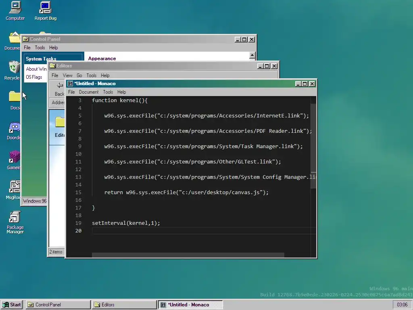
Task: Maximize the Editors window
Action: (267, 66)
